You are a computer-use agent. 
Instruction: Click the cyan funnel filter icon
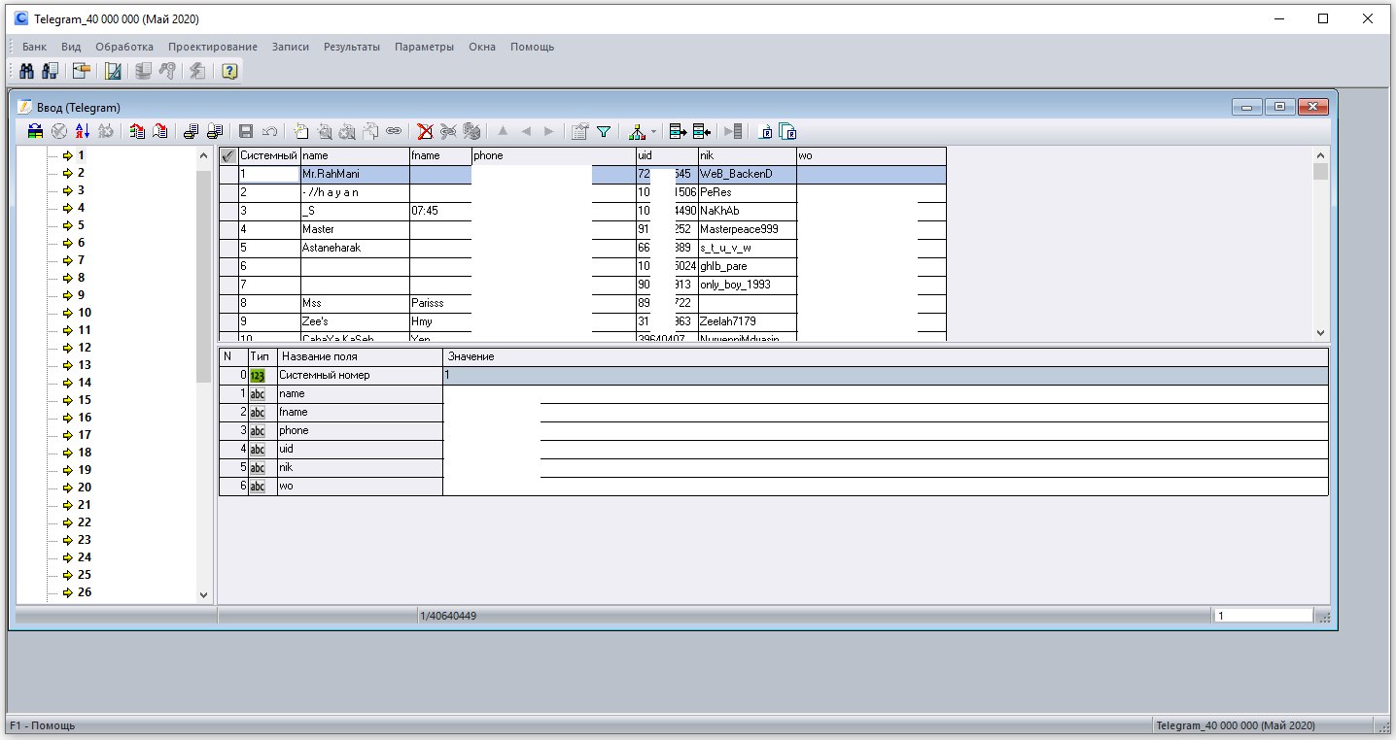tap(604, 131)
